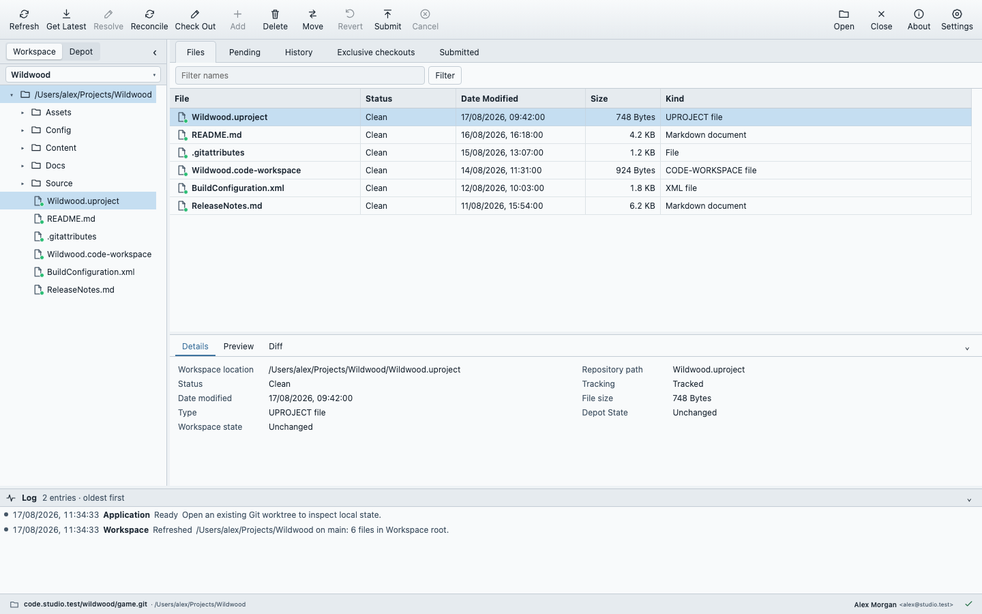Viewport: 982px width, 614px height.
Task: Expand the Source folder arrow
Action: click(23, 184)
